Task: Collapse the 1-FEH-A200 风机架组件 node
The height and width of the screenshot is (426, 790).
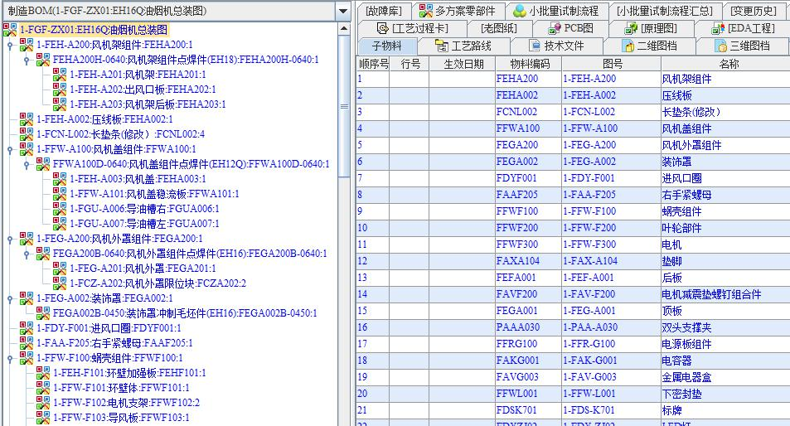Action: 9,45
